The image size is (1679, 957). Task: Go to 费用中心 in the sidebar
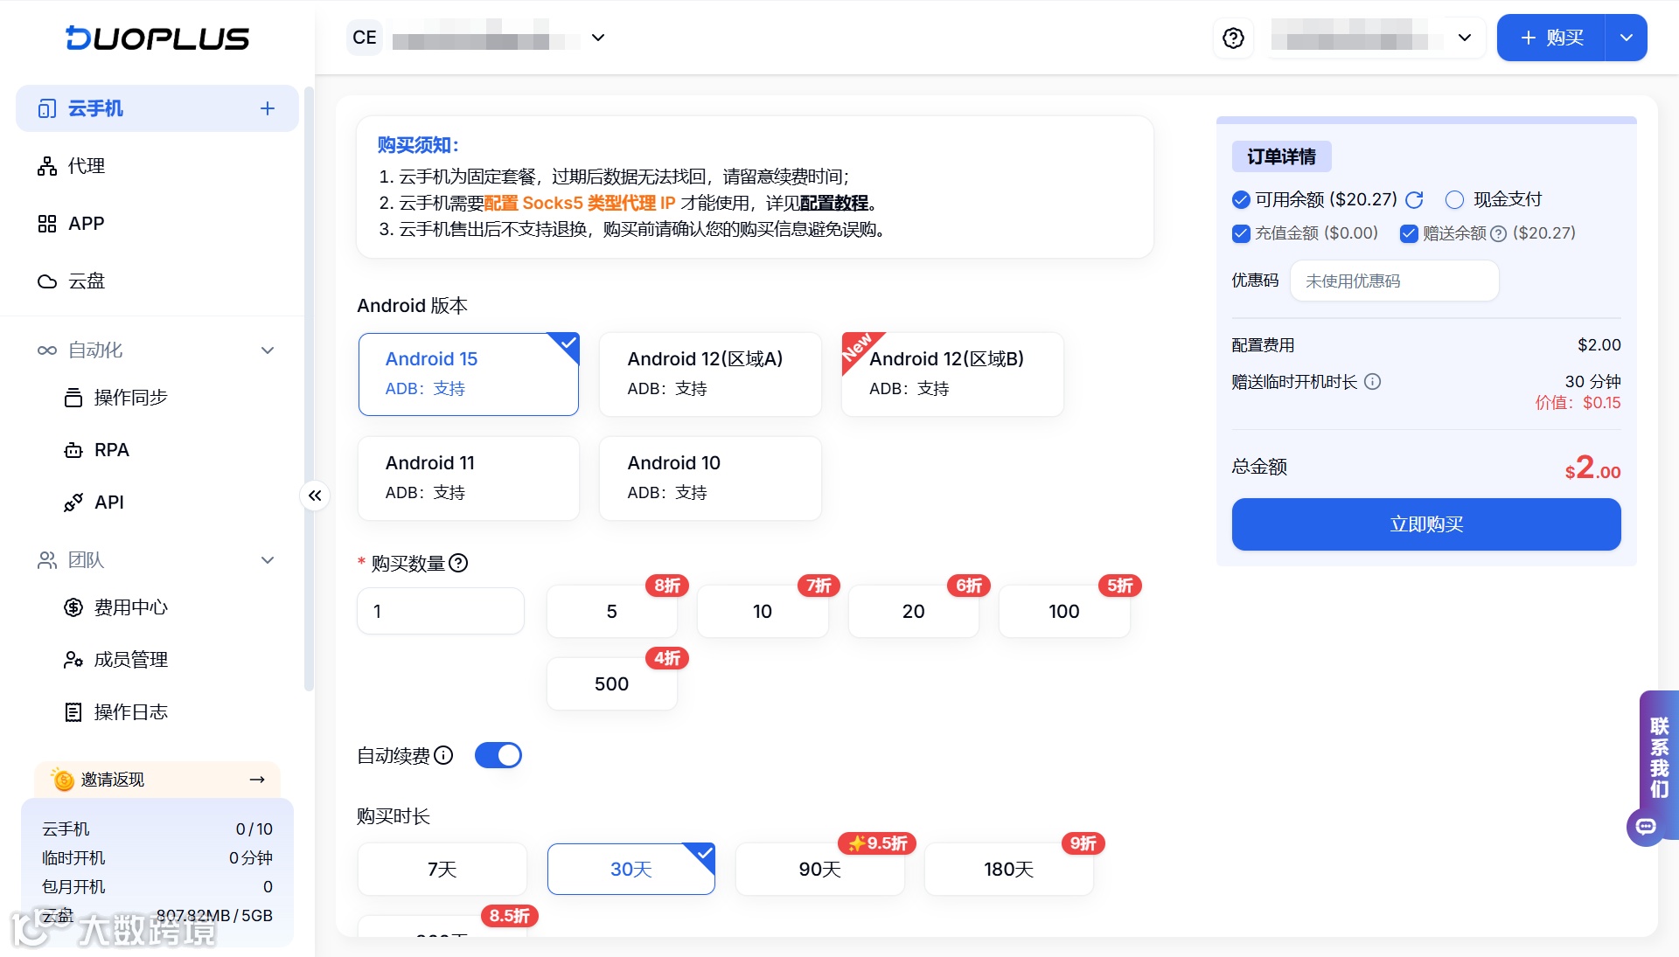[130, 607]
